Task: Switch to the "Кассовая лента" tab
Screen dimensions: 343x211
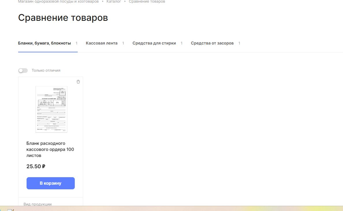Action: pyautogui.click(x=102, y=43)
